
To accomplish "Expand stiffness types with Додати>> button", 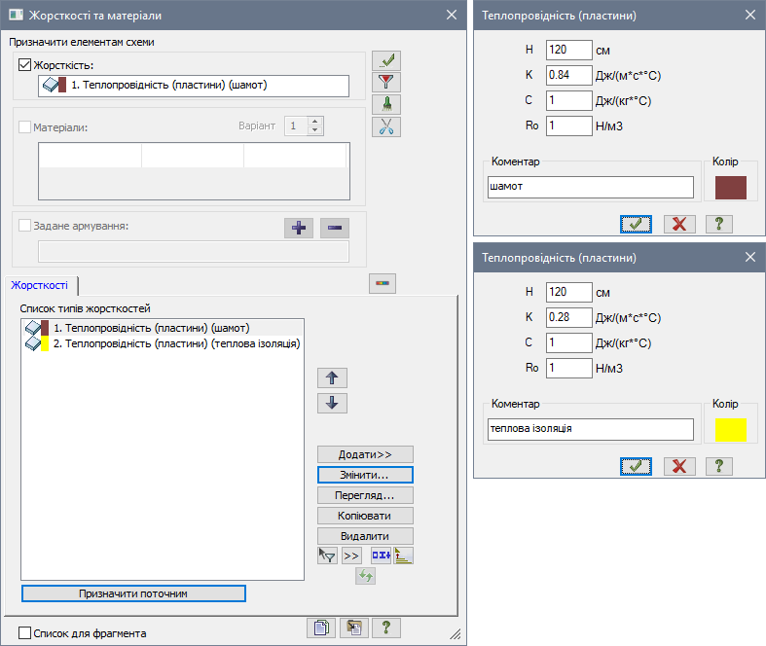I will [365, 454].
